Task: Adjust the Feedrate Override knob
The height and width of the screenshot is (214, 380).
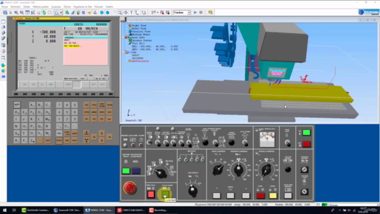Action: click(x=239, y=169)
